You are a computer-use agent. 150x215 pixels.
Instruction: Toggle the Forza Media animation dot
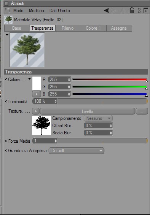click(x=6, y=141)
